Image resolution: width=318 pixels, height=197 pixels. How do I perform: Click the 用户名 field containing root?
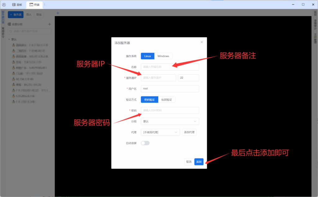(x=170, y=89)
